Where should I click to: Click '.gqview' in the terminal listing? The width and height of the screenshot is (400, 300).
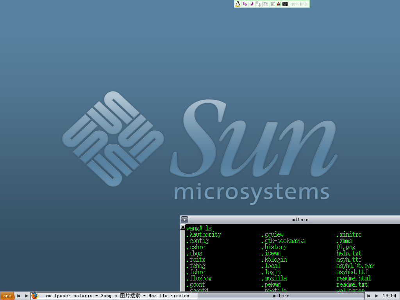[272, 234]
